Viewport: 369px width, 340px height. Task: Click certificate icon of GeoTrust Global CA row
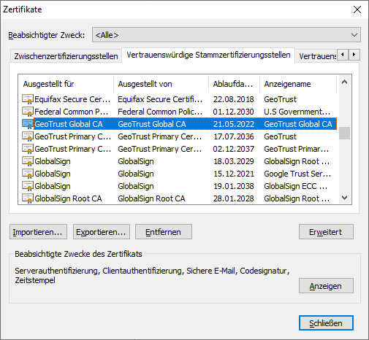click(28, 124)
